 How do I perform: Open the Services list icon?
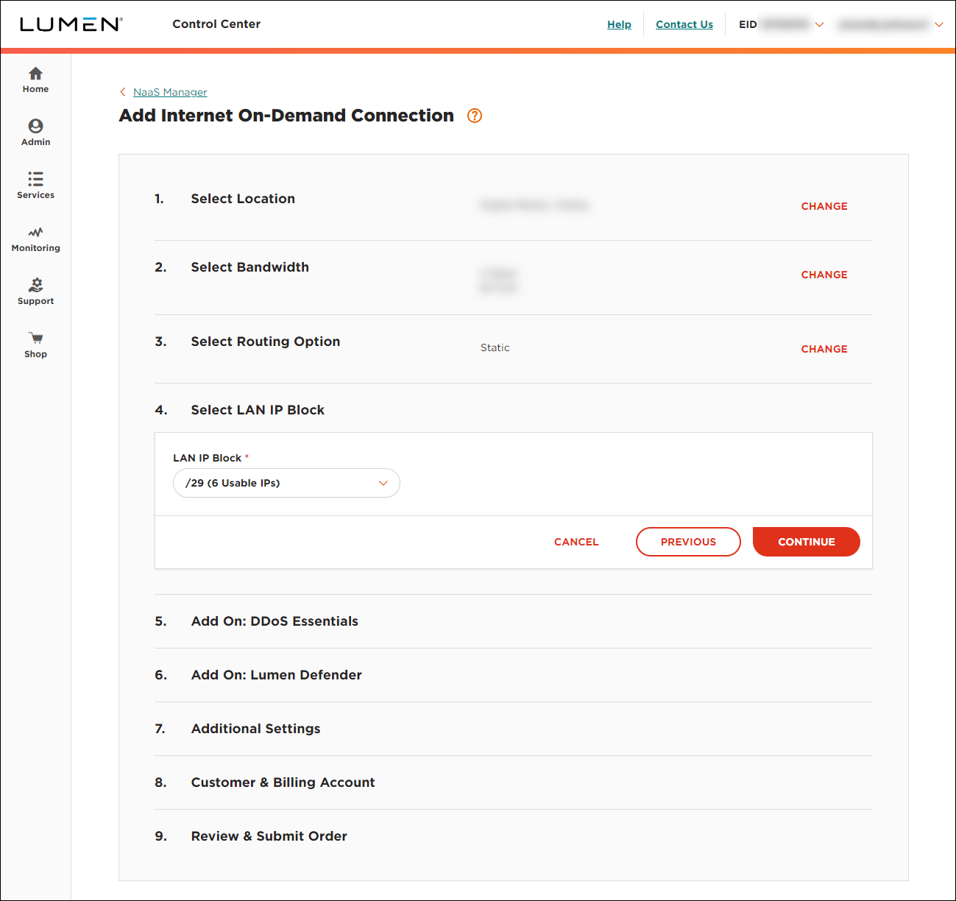[35, 179]
